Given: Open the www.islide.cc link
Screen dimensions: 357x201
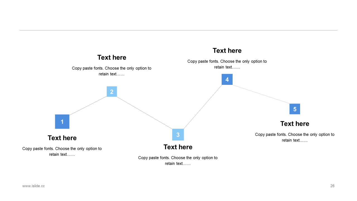Looking at the screenshot, I should [33, 186].
